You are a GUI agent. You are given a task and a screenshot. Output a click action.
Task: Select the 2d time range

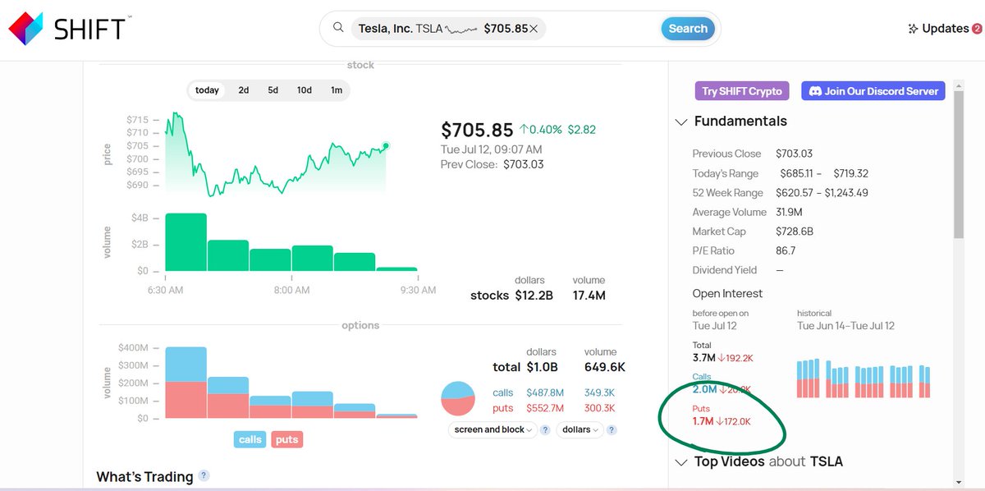click(x=244, y=90)
